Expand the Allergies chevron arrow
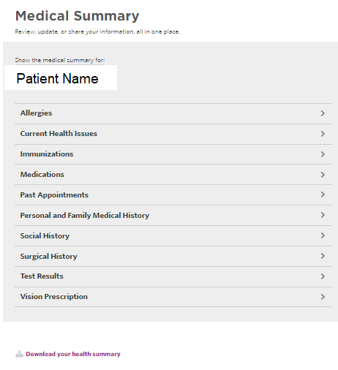Viewport: 338px width, 370px height. tap(323, 113)
